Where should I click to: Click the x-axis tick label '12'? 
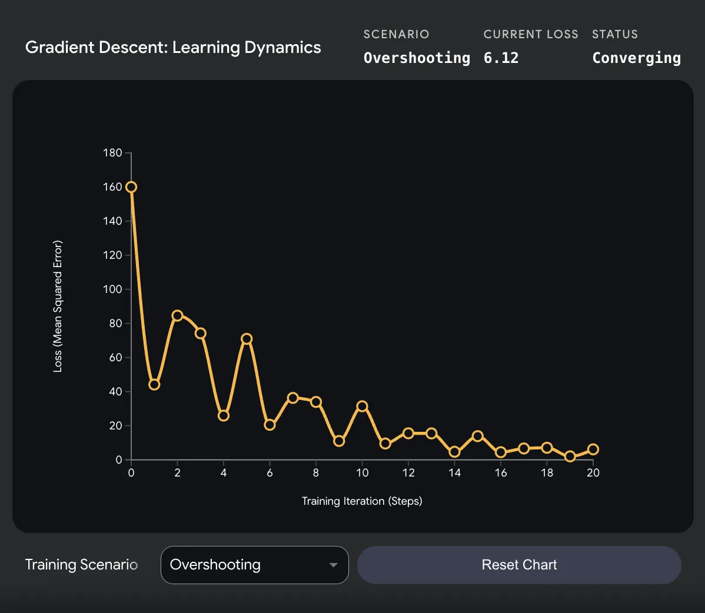pos(408,473)
